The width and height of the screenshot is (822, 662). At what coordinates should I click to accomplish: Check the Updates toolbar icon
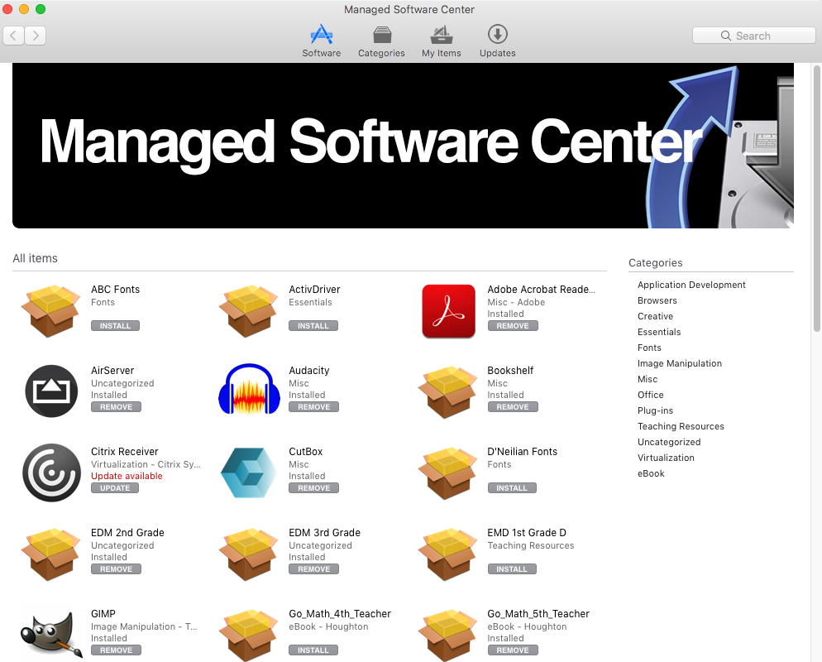coord(497,40)
